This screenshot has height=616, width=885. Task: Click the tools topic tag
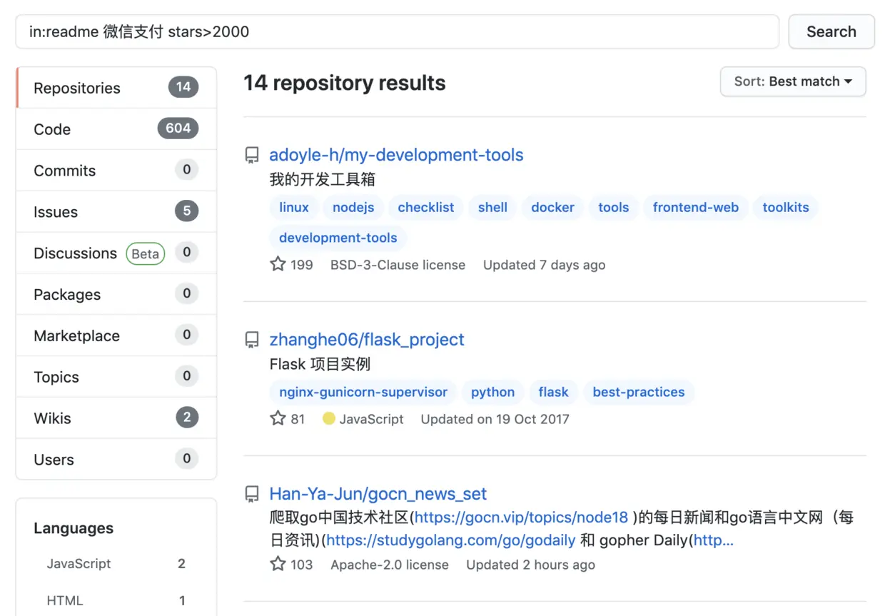(x=614, y=208)
